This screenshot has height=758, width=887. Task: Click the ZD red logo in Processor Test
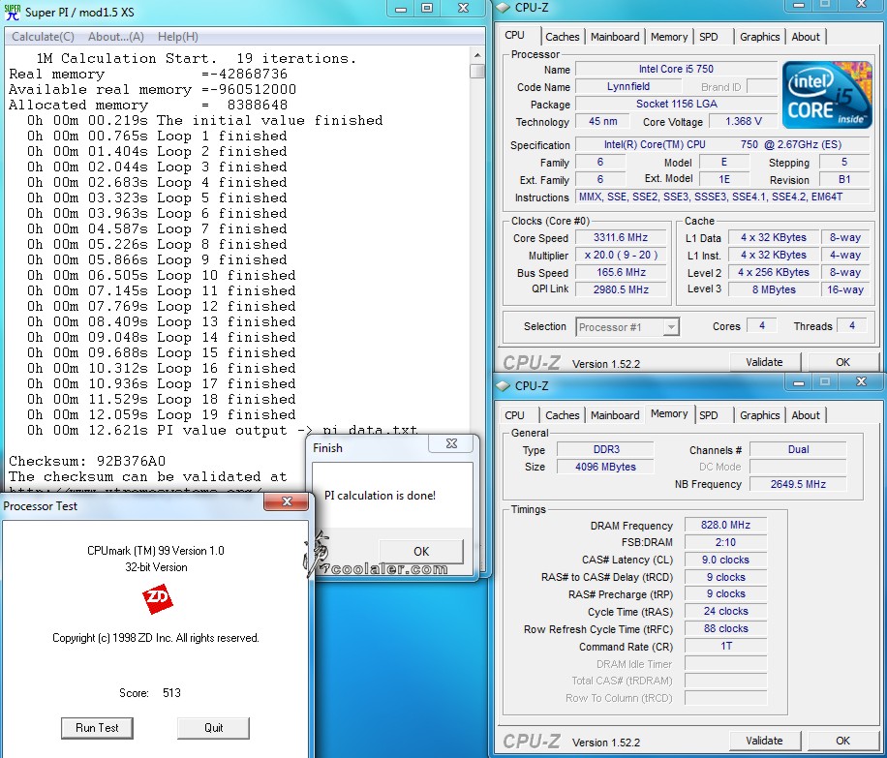tap(157, 599)
